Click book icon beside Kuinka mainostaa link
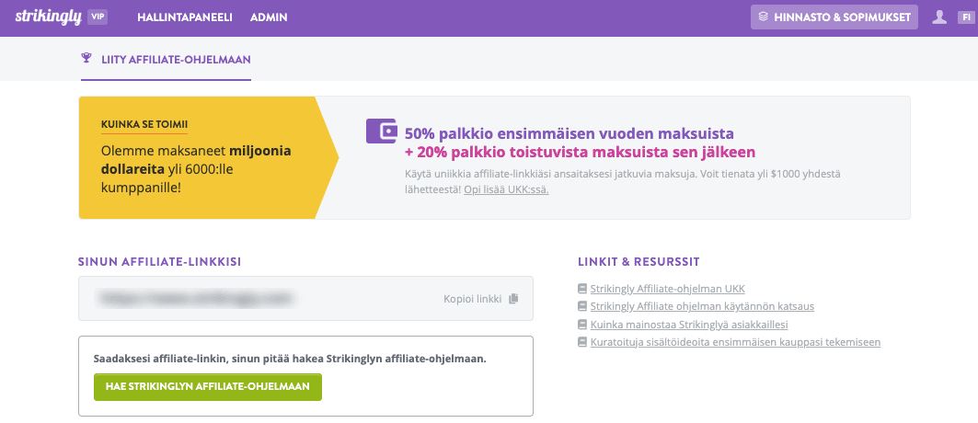 581,325
